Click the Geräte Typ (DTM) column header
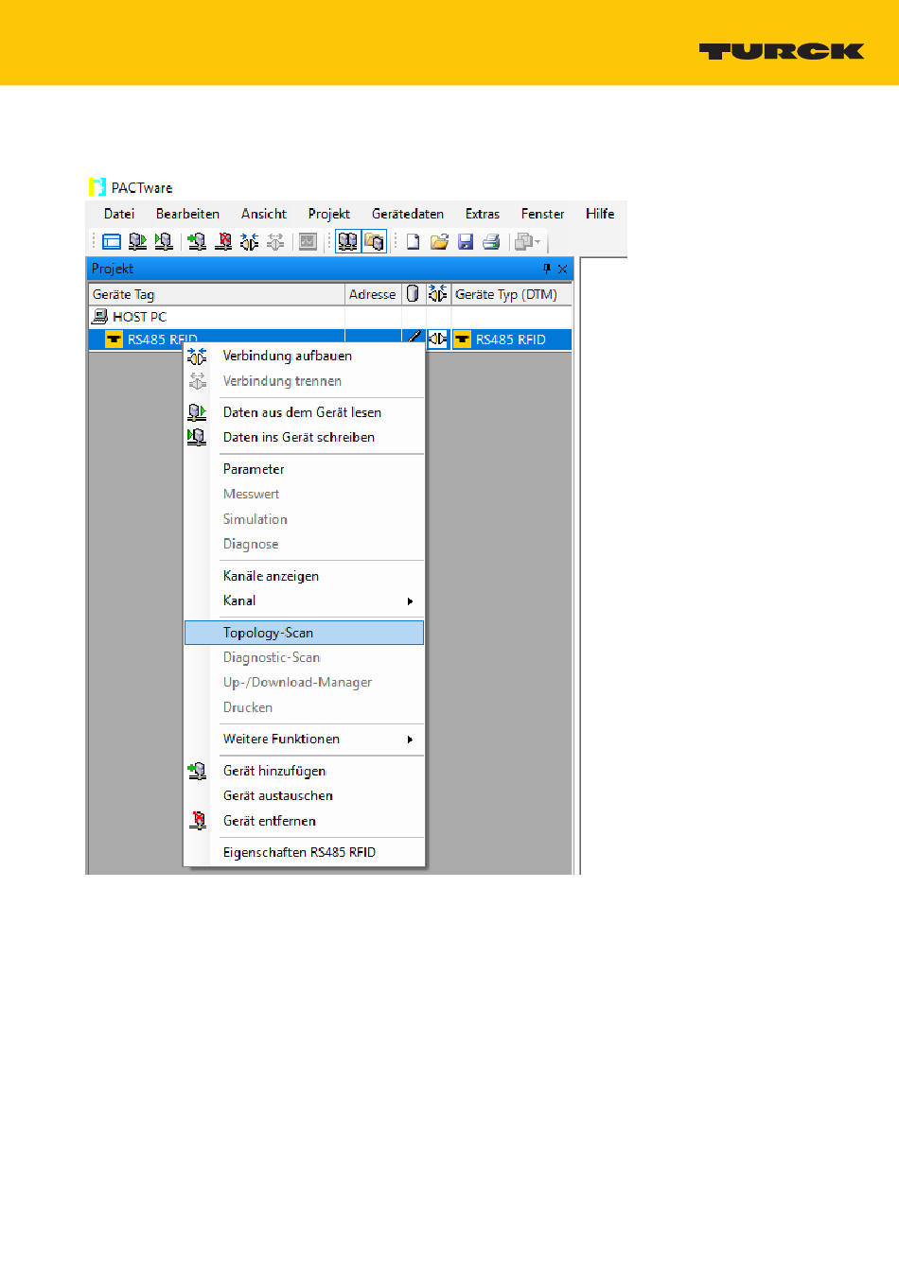The height and width of the screenshot is (1271, 899). coord(512,294)
